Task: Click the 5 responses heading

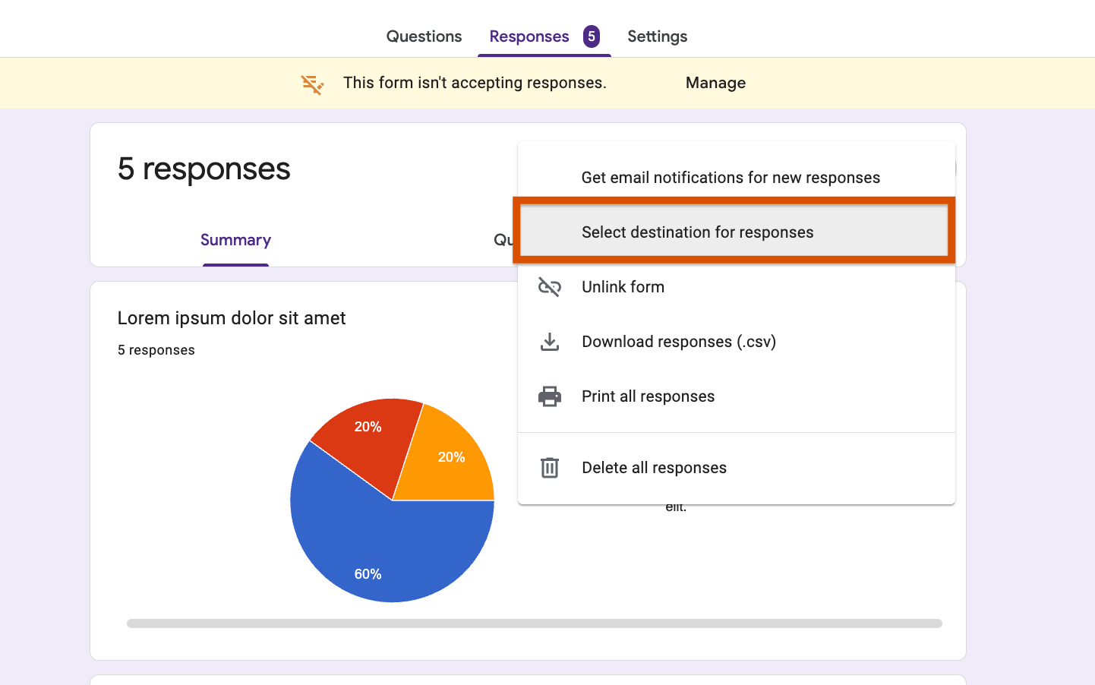Action: (x=203, y=169)
